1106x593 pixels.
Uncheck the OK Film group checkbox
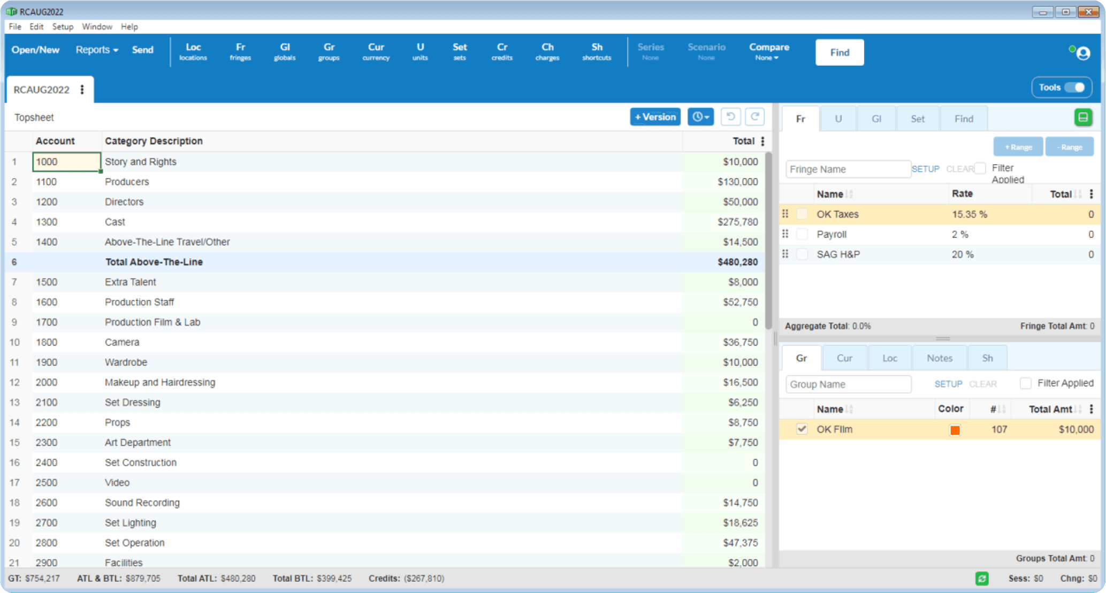point(802,429)
